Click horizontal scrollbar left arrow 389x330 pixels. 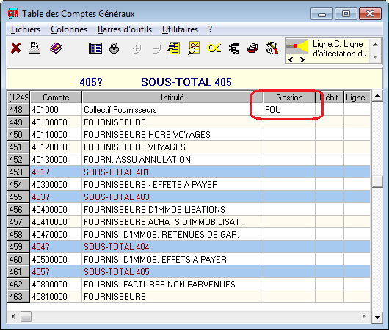(13, 316)
